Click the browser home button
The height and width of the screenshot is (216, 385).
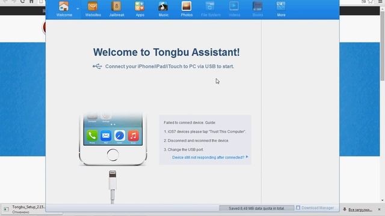tap(31, 1)
